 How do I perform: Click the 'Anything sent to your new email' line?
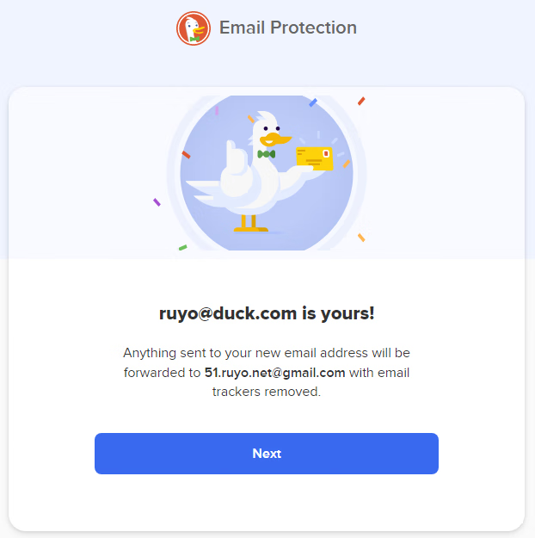tap(267, 353)
